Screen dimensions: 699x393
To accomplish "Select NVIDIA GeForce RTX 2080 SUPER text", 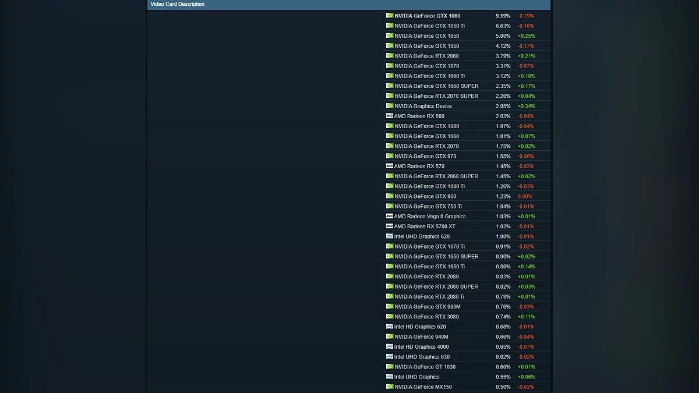I will [436, 286].
